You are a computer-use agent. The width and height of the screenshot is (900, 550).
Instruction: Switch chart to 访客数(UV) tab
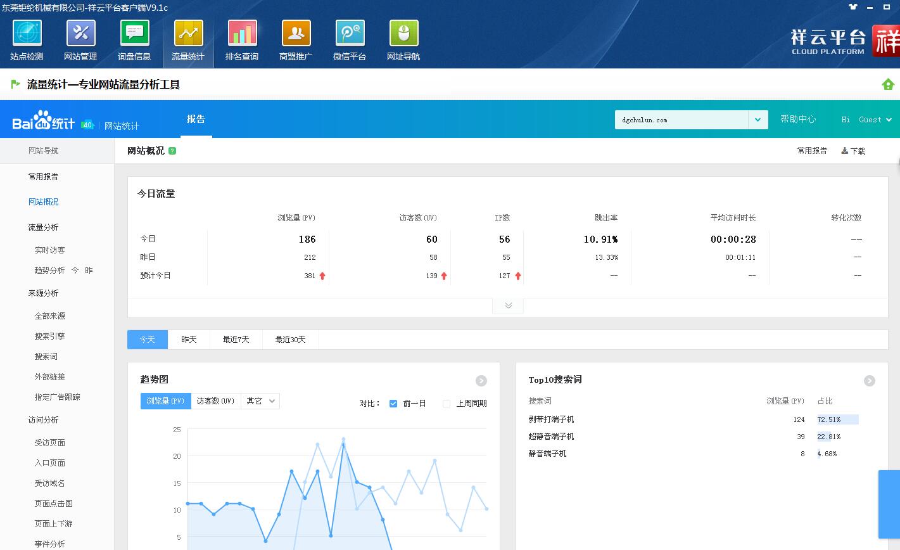click(215, 401)
